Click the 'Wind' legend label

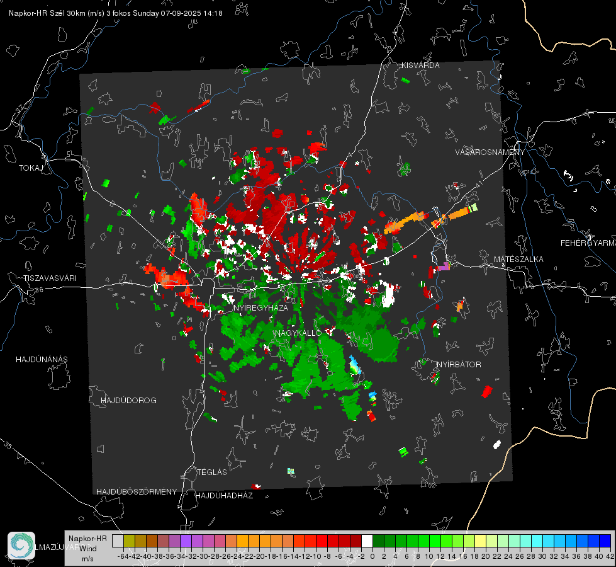88,549
